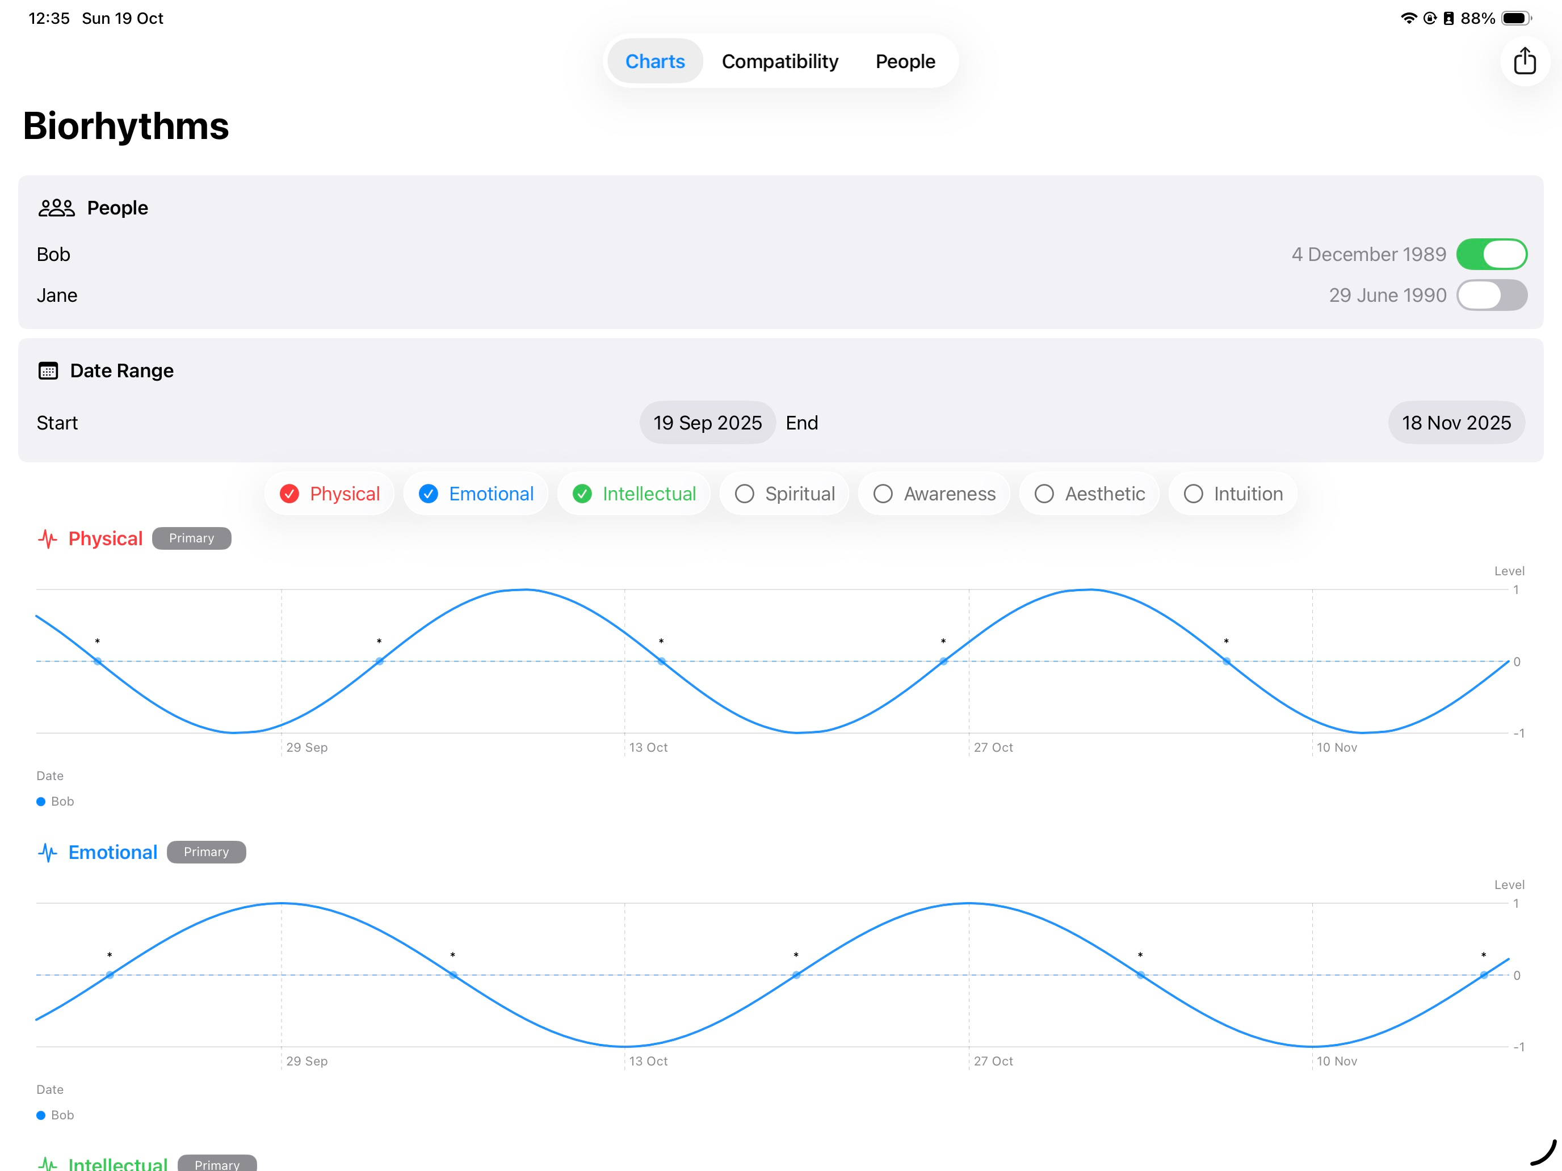Uncheck the Physical rhythm chip

pyautogui.click(x=329, y=494)
